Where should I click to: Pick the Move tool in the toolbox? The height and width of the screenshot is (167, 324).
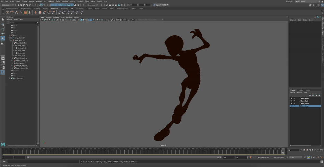[3, 33]
